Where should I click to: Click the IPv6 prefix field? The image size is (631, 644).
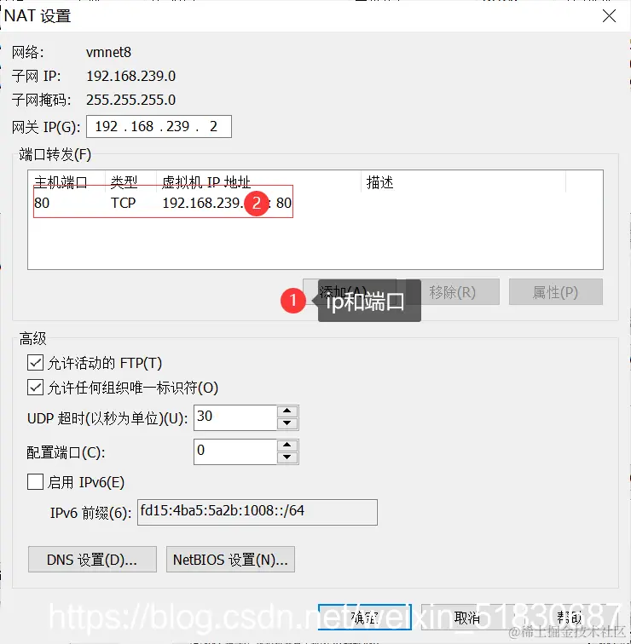tap(258, 512)
